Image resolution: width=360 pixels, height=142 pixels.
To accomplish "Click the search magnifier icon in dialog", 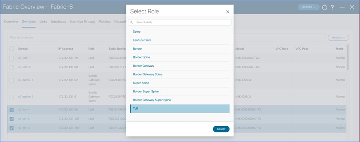I will coord(131,22).
